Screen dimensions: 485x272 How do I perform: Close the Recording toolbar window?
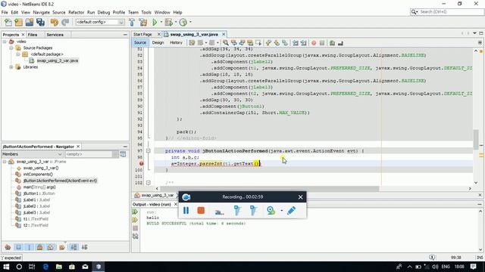click(x=300, y=197)
